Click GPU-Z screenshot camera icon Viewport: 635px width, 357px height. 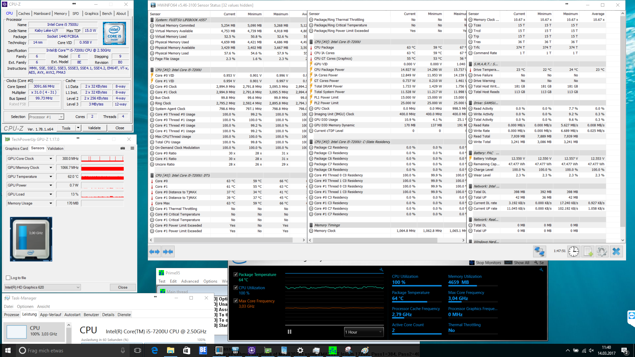pyautogui.click(x=123, y=148)
